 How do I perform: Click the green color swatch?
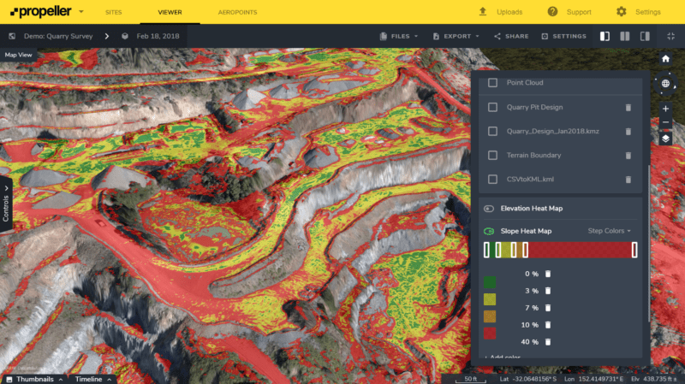click(490, 282)
